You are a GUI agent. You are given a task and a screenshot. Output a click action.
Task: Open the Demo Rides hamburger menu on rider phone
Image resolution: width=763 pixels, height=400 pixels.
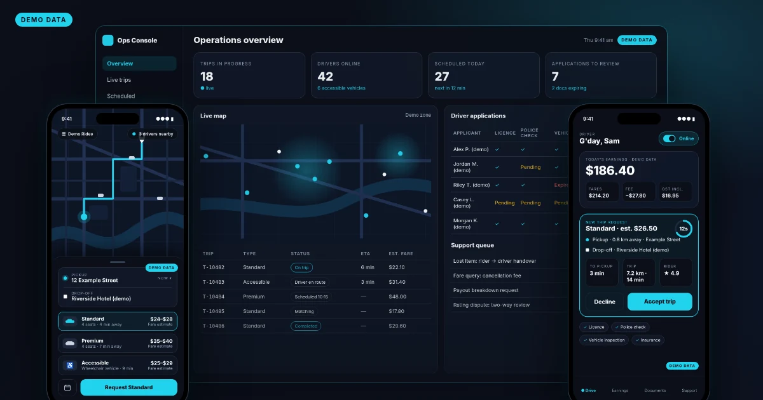[64, 134]
